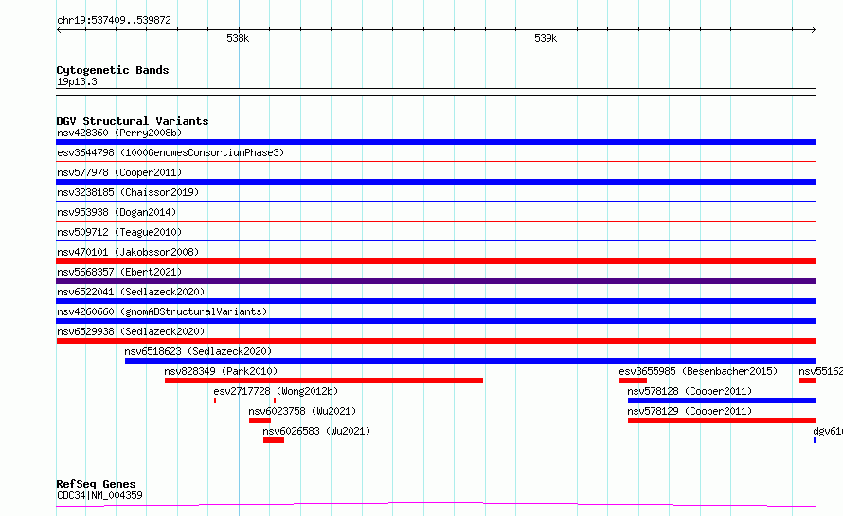Select the blue bar under nsv428360
This screenshot has height=516, width=843.
coord(436,142)
